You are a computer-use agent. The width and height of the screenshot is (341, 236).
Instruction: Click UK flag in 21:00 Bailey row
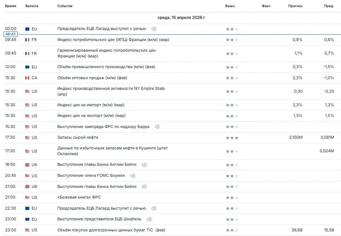tap(27, 187)
